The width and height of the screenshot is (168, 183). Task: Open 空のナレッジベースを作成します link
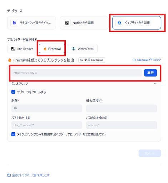(31, 175)
